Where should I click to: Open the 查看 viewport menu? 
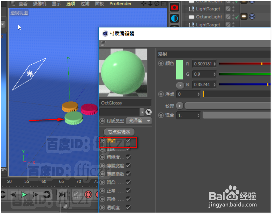23,4
